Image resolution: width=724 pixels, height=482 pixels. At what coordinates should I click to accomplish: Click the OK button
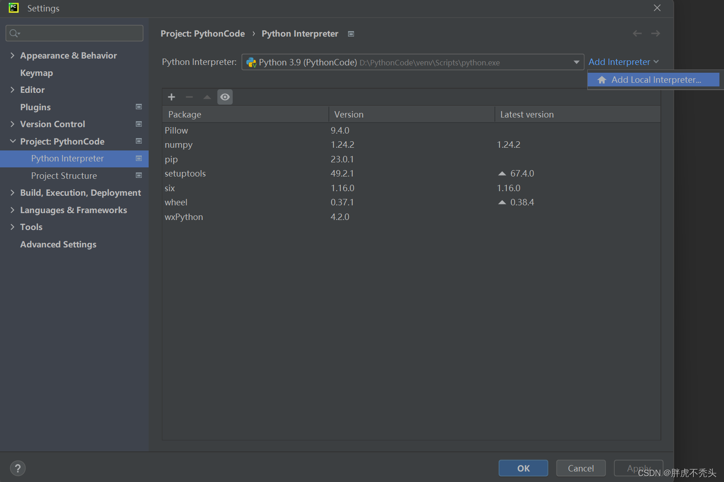click(523, 468)
